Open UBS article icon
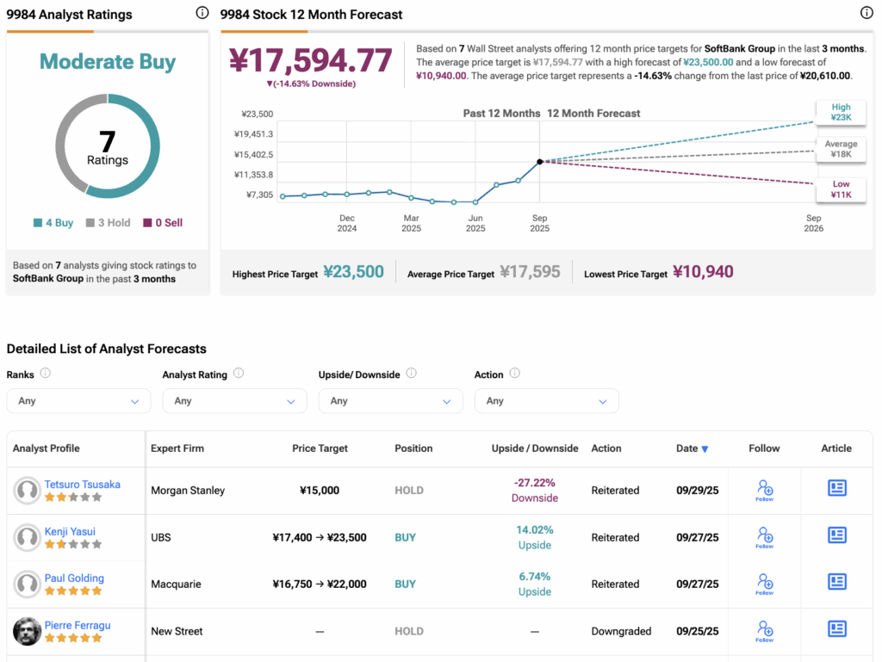Image resolution: width=882 pixels, height=662 pixels. [x=836, y=535]
